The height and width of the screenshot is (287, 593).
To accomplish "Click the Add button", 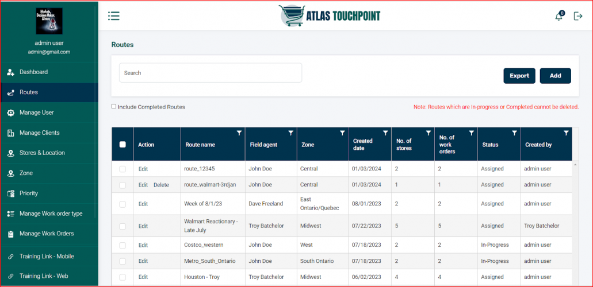I will pyautogui.click(x=555, y=76).
